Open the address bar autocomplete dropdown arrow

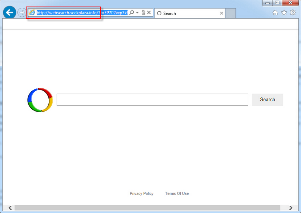click(137, 13)
